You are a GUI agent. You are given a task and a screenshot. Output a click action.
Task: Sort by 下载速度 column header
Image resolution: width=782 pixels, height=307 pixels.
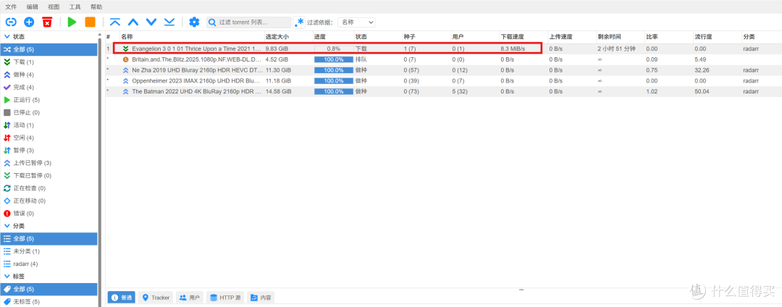point(524,37)
